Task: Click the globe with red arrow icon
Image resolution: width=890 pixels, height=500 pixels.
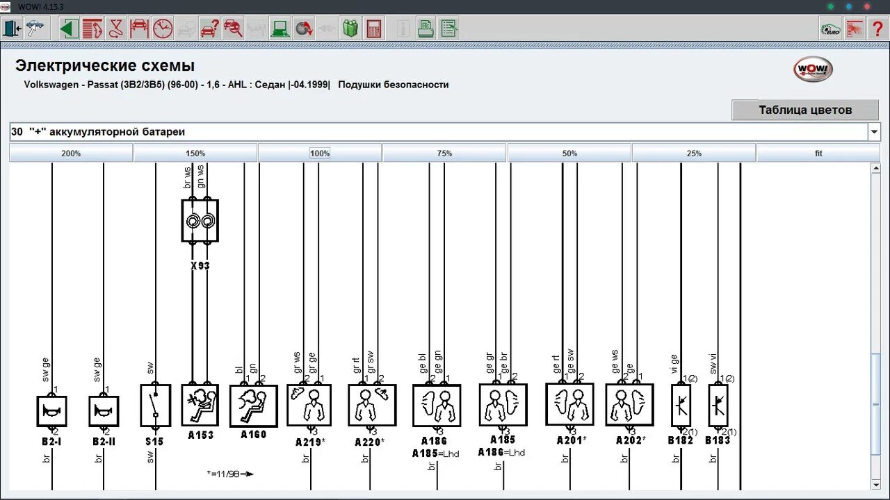Action: pyautogui.click(x=304, y=28)
